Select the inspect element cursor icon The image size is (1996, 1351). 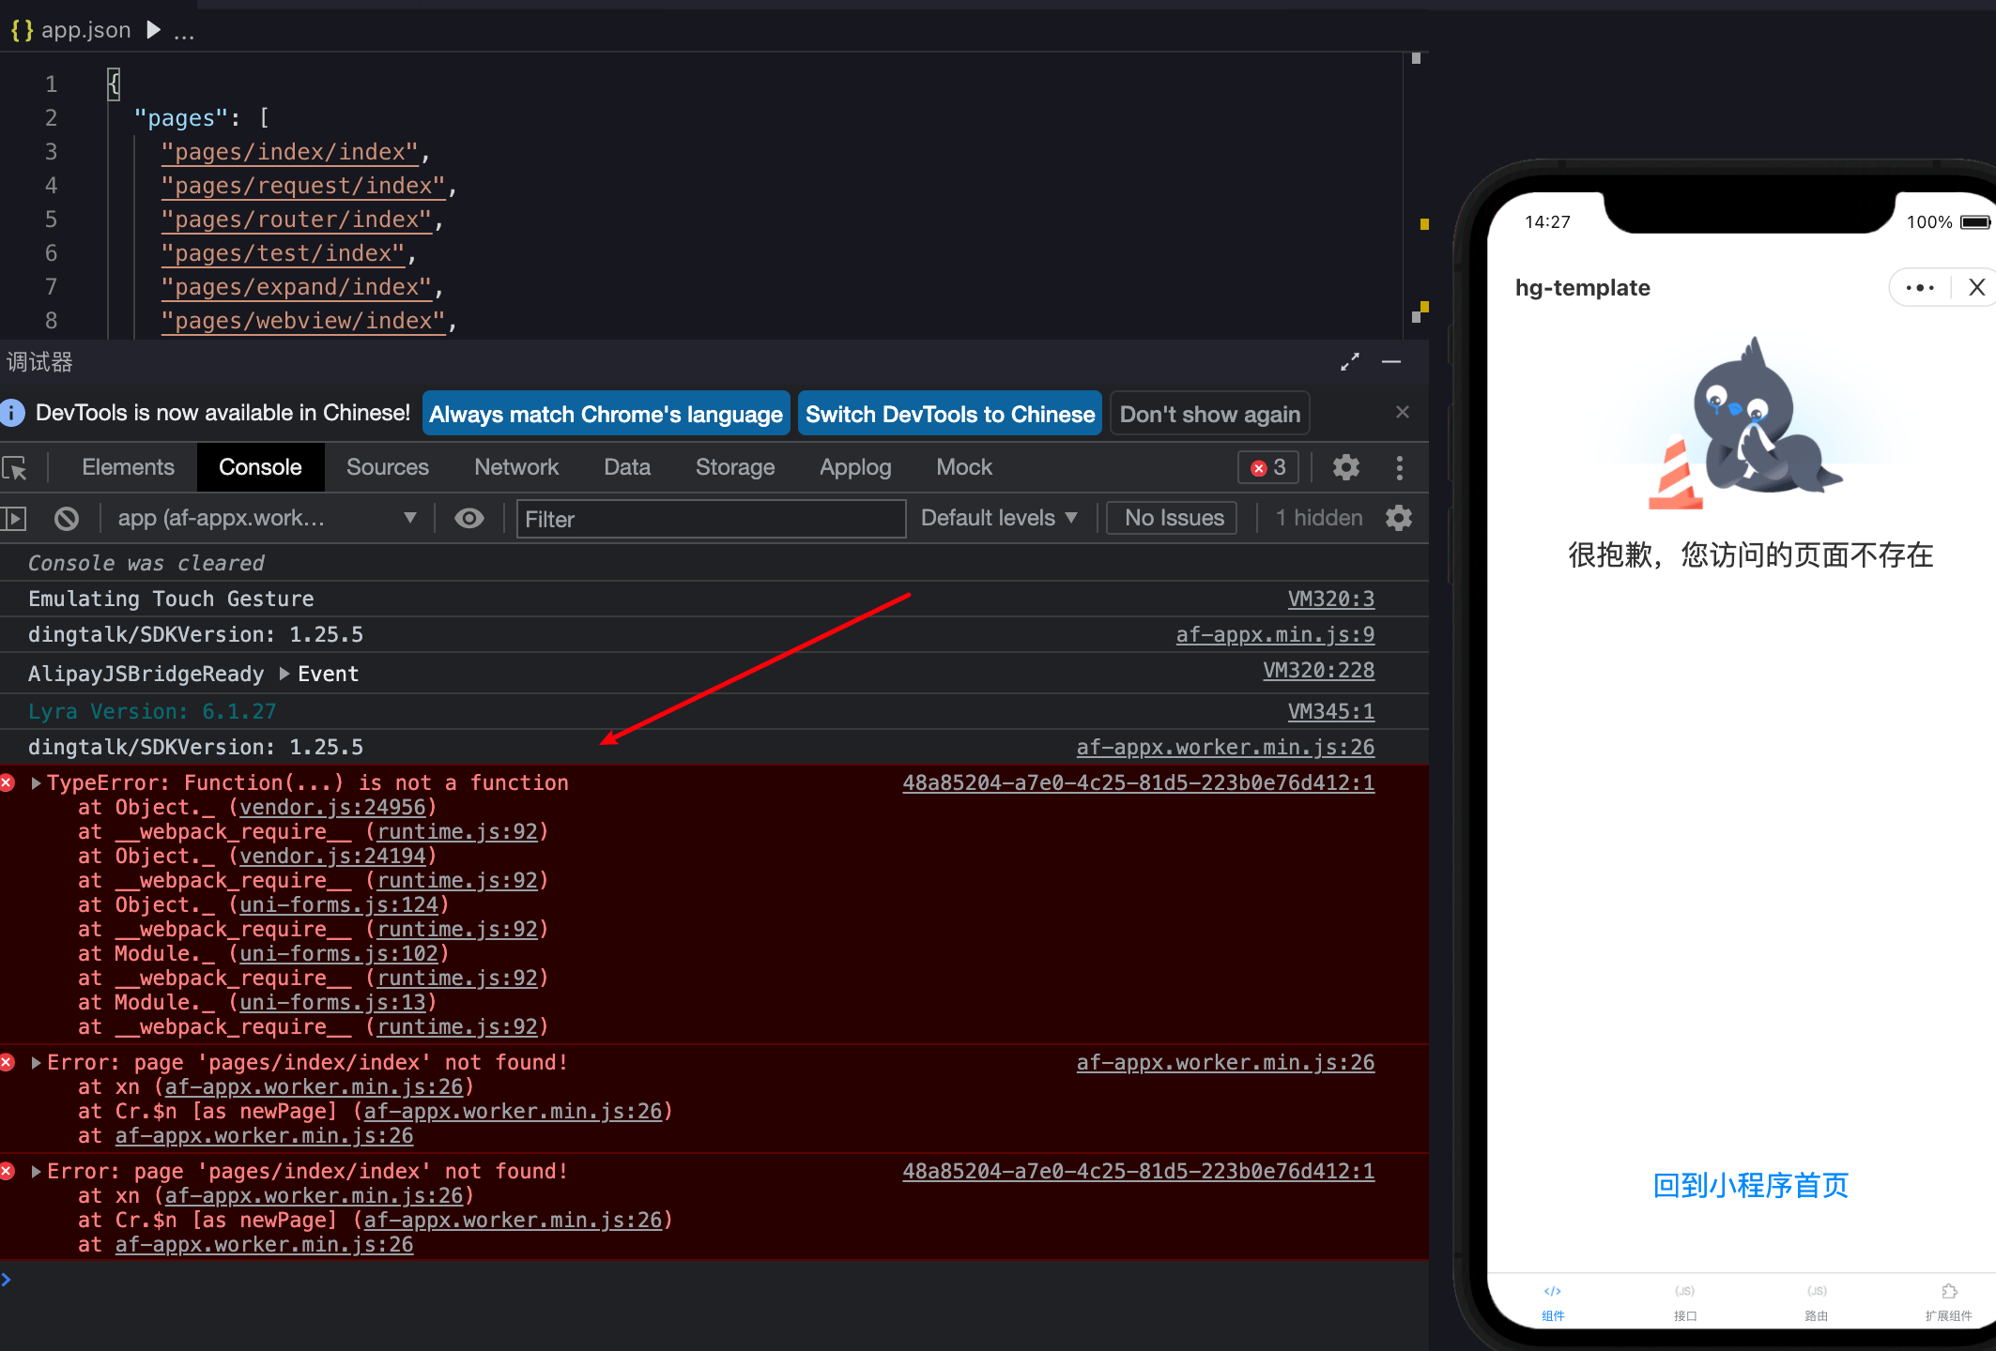click(17, 467)
